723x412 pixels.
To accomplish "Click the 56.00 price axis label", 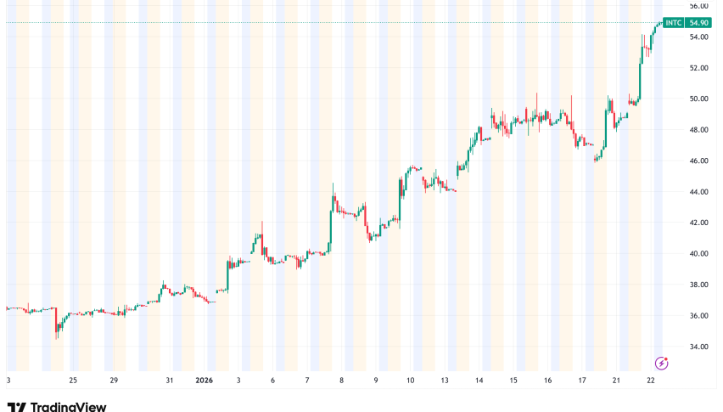I will pos(699,6).
